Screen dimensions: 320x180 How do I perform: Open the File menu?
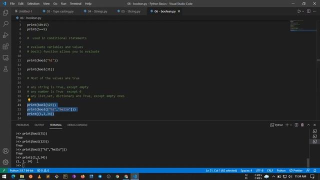[x=12, y=3]
